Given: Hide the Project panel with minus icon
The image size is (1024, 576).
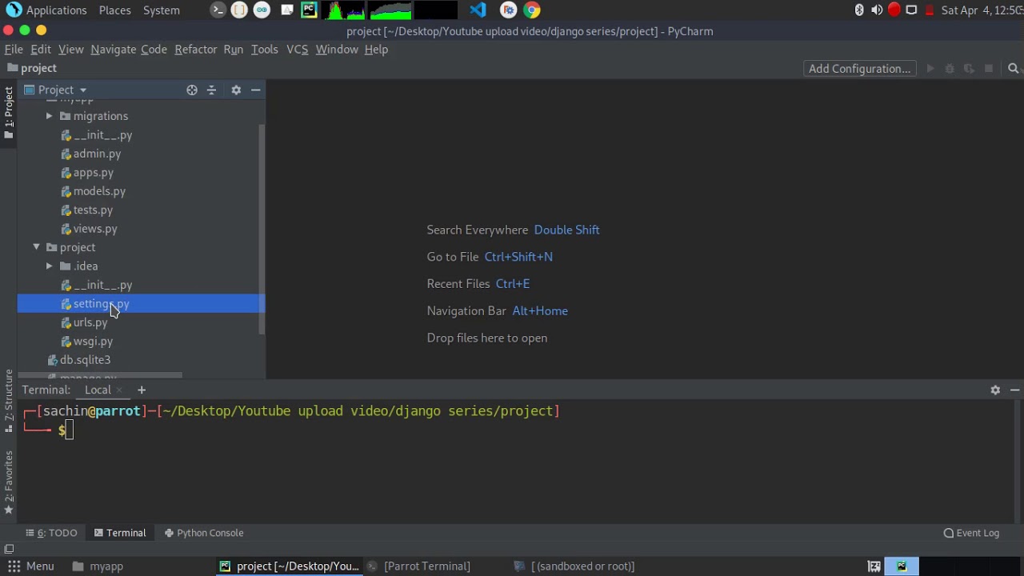Looking at the screenshot, I should pyautogui.click(x=256, y=90).
